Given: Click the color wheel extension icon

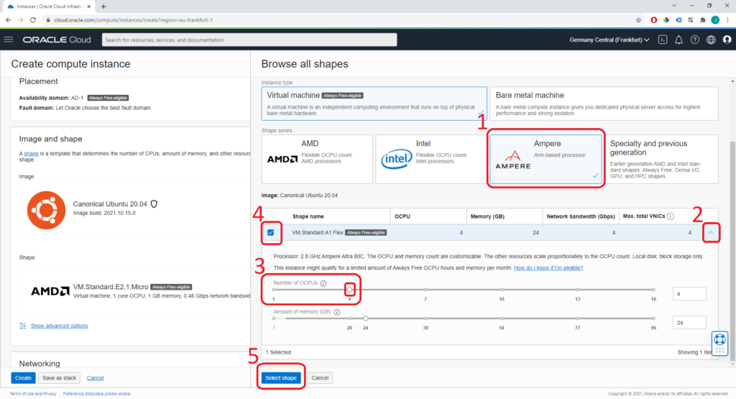Looking at the screenshot, I should [666, 19].
